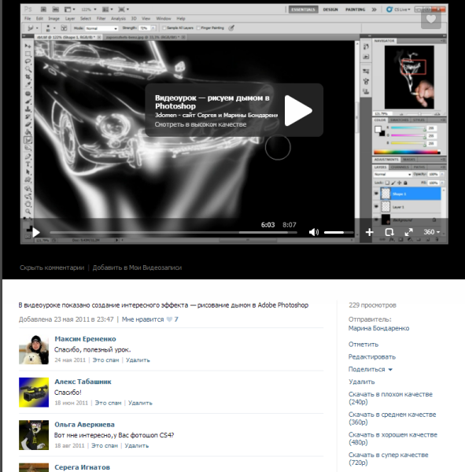Click the '229 просмотров' view count

(x=372, y=305)
